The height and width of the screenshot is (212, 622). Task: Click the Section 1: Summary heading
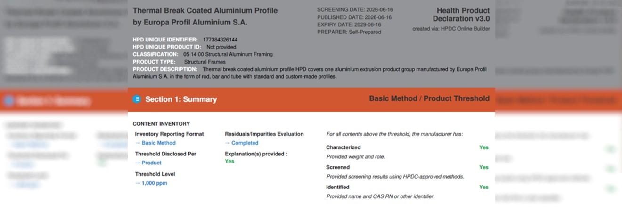click(181, 99)
